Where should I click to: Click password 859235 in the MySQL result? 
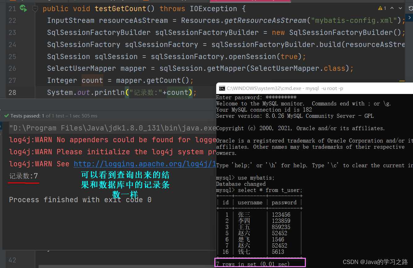pos(281,227)
